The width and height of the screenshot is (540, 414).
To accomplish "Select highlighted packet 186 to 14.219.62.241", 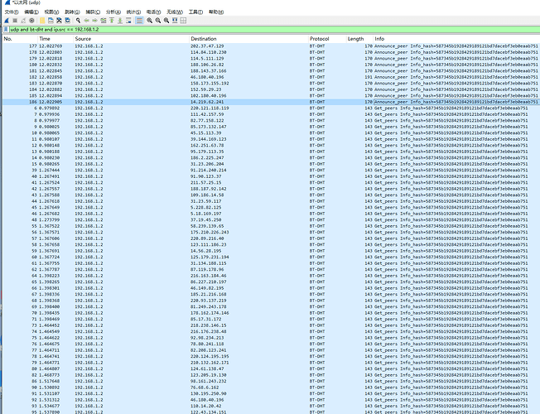I will (x=272, y=102).
